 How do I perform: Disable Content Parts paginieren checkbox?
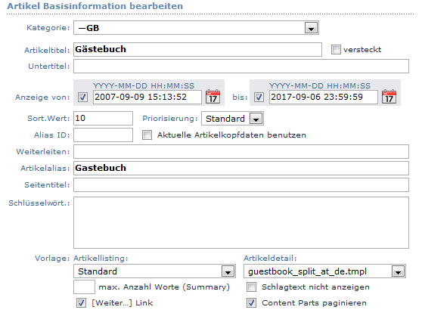251,302
